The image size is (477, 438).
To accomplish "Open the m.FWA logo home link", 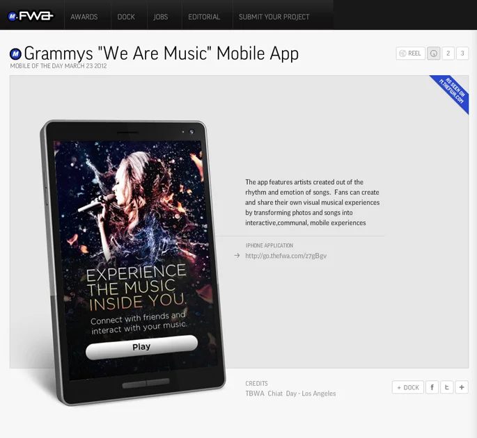I will pos(31,16).
